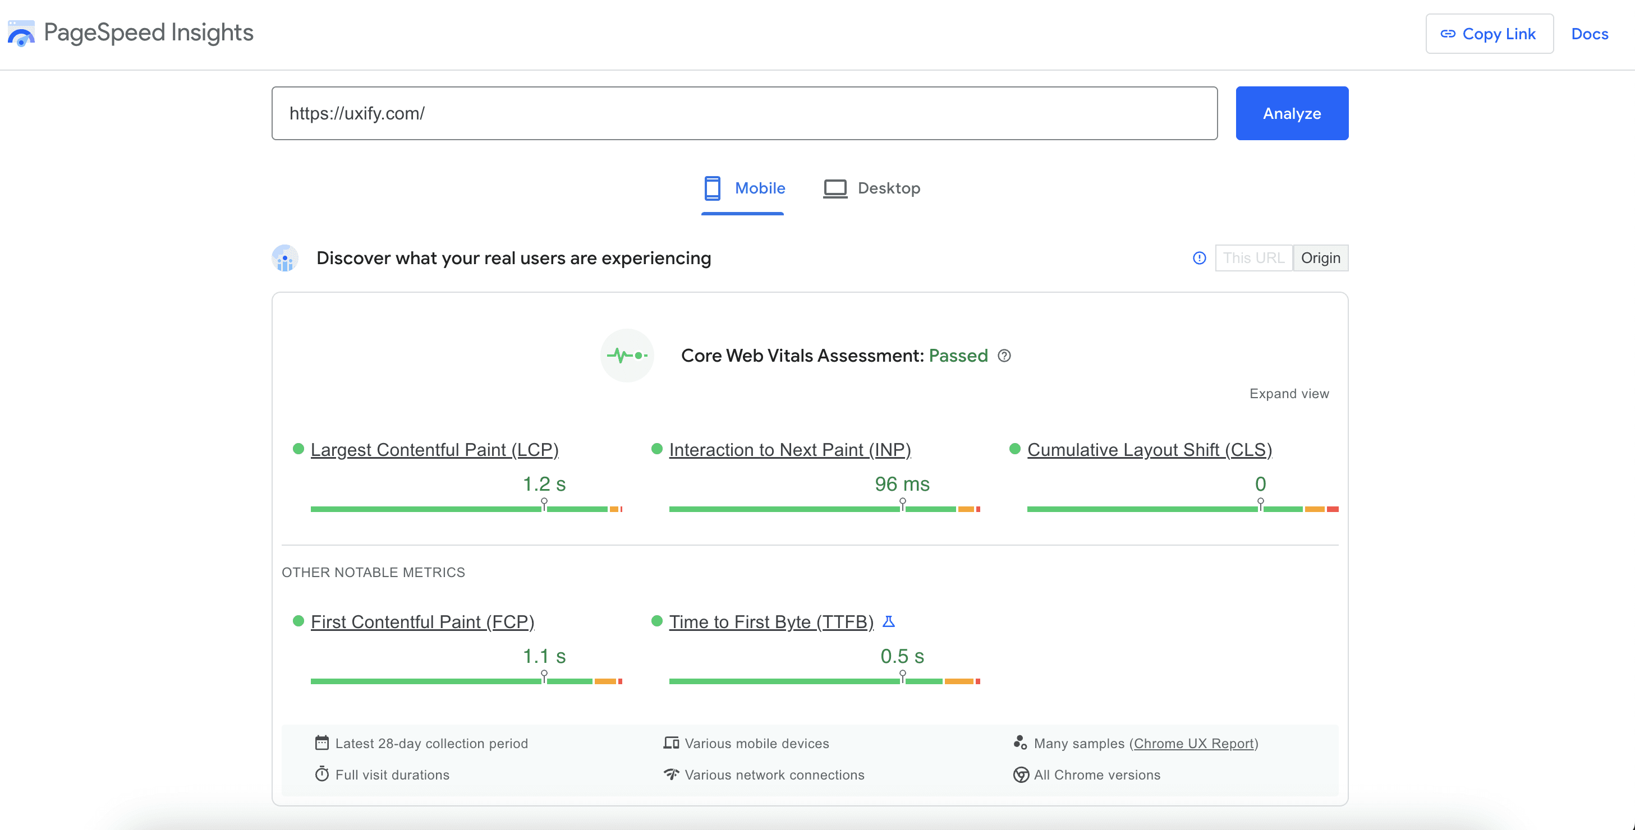Click the calendar icon for the collection period
Image resolution: width=1635 pixels, height=830 pixels.
[x=323, y=743]
